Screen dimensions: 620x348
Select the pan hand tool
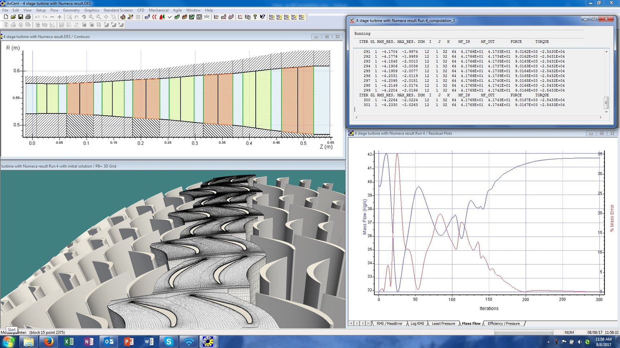click(76, 17)
